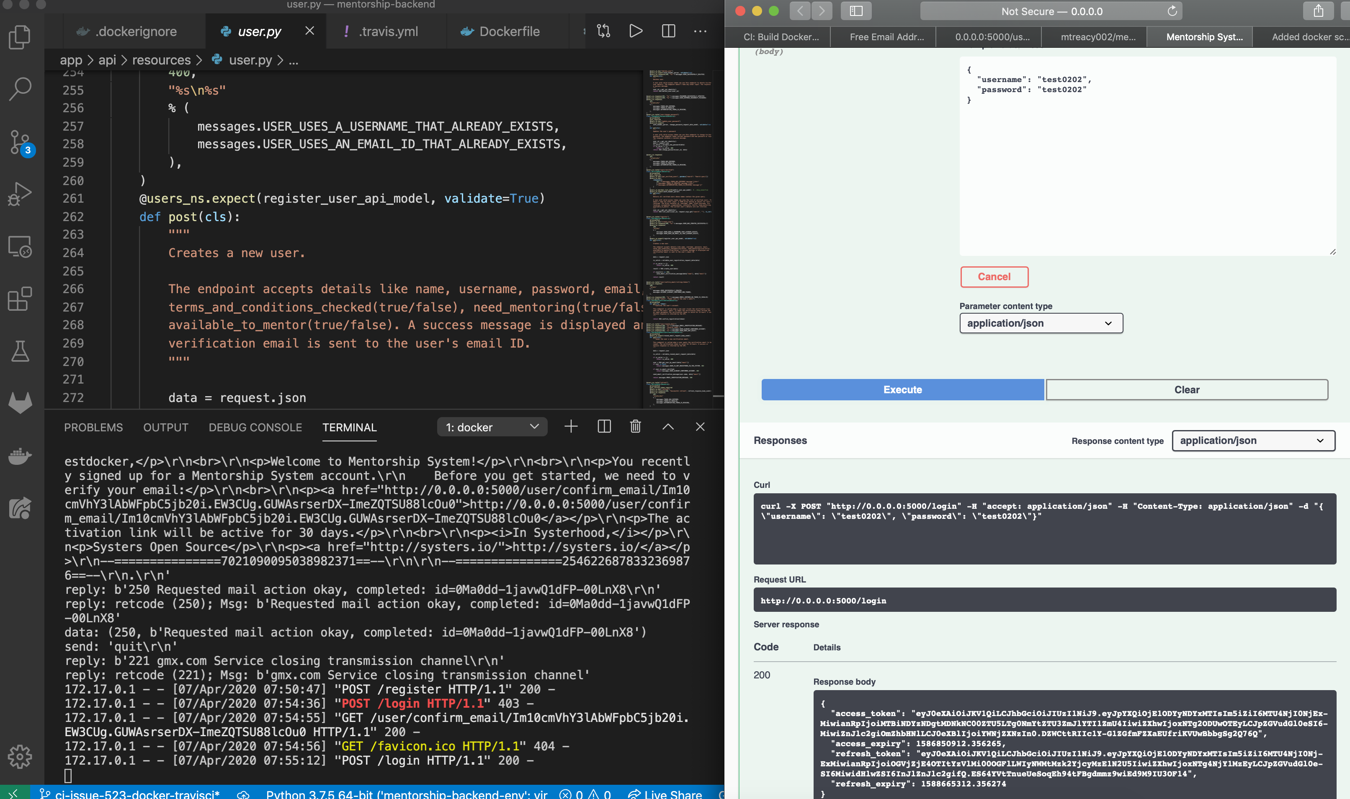Kill the terminal with the trash icon

[x=635, y=426]
